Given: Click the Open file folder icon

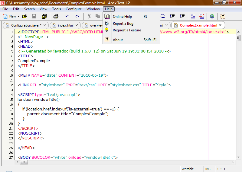Looking at the screenshot, I should pyautogui.click(x=25, y=16).
